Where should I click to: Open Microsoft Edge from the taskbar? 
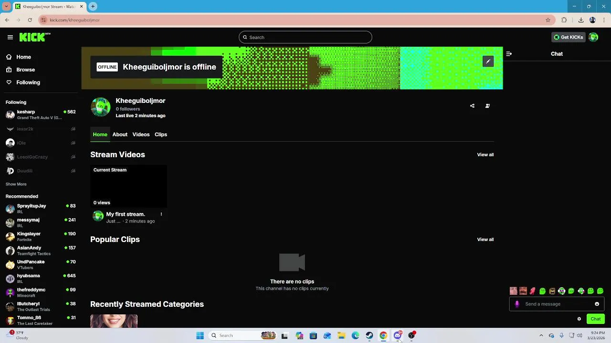pos(355,335)
